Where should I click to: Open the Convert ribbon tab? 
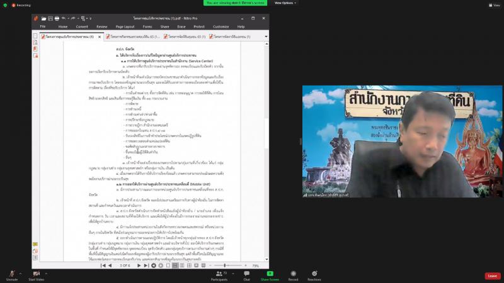click(82, 26)
